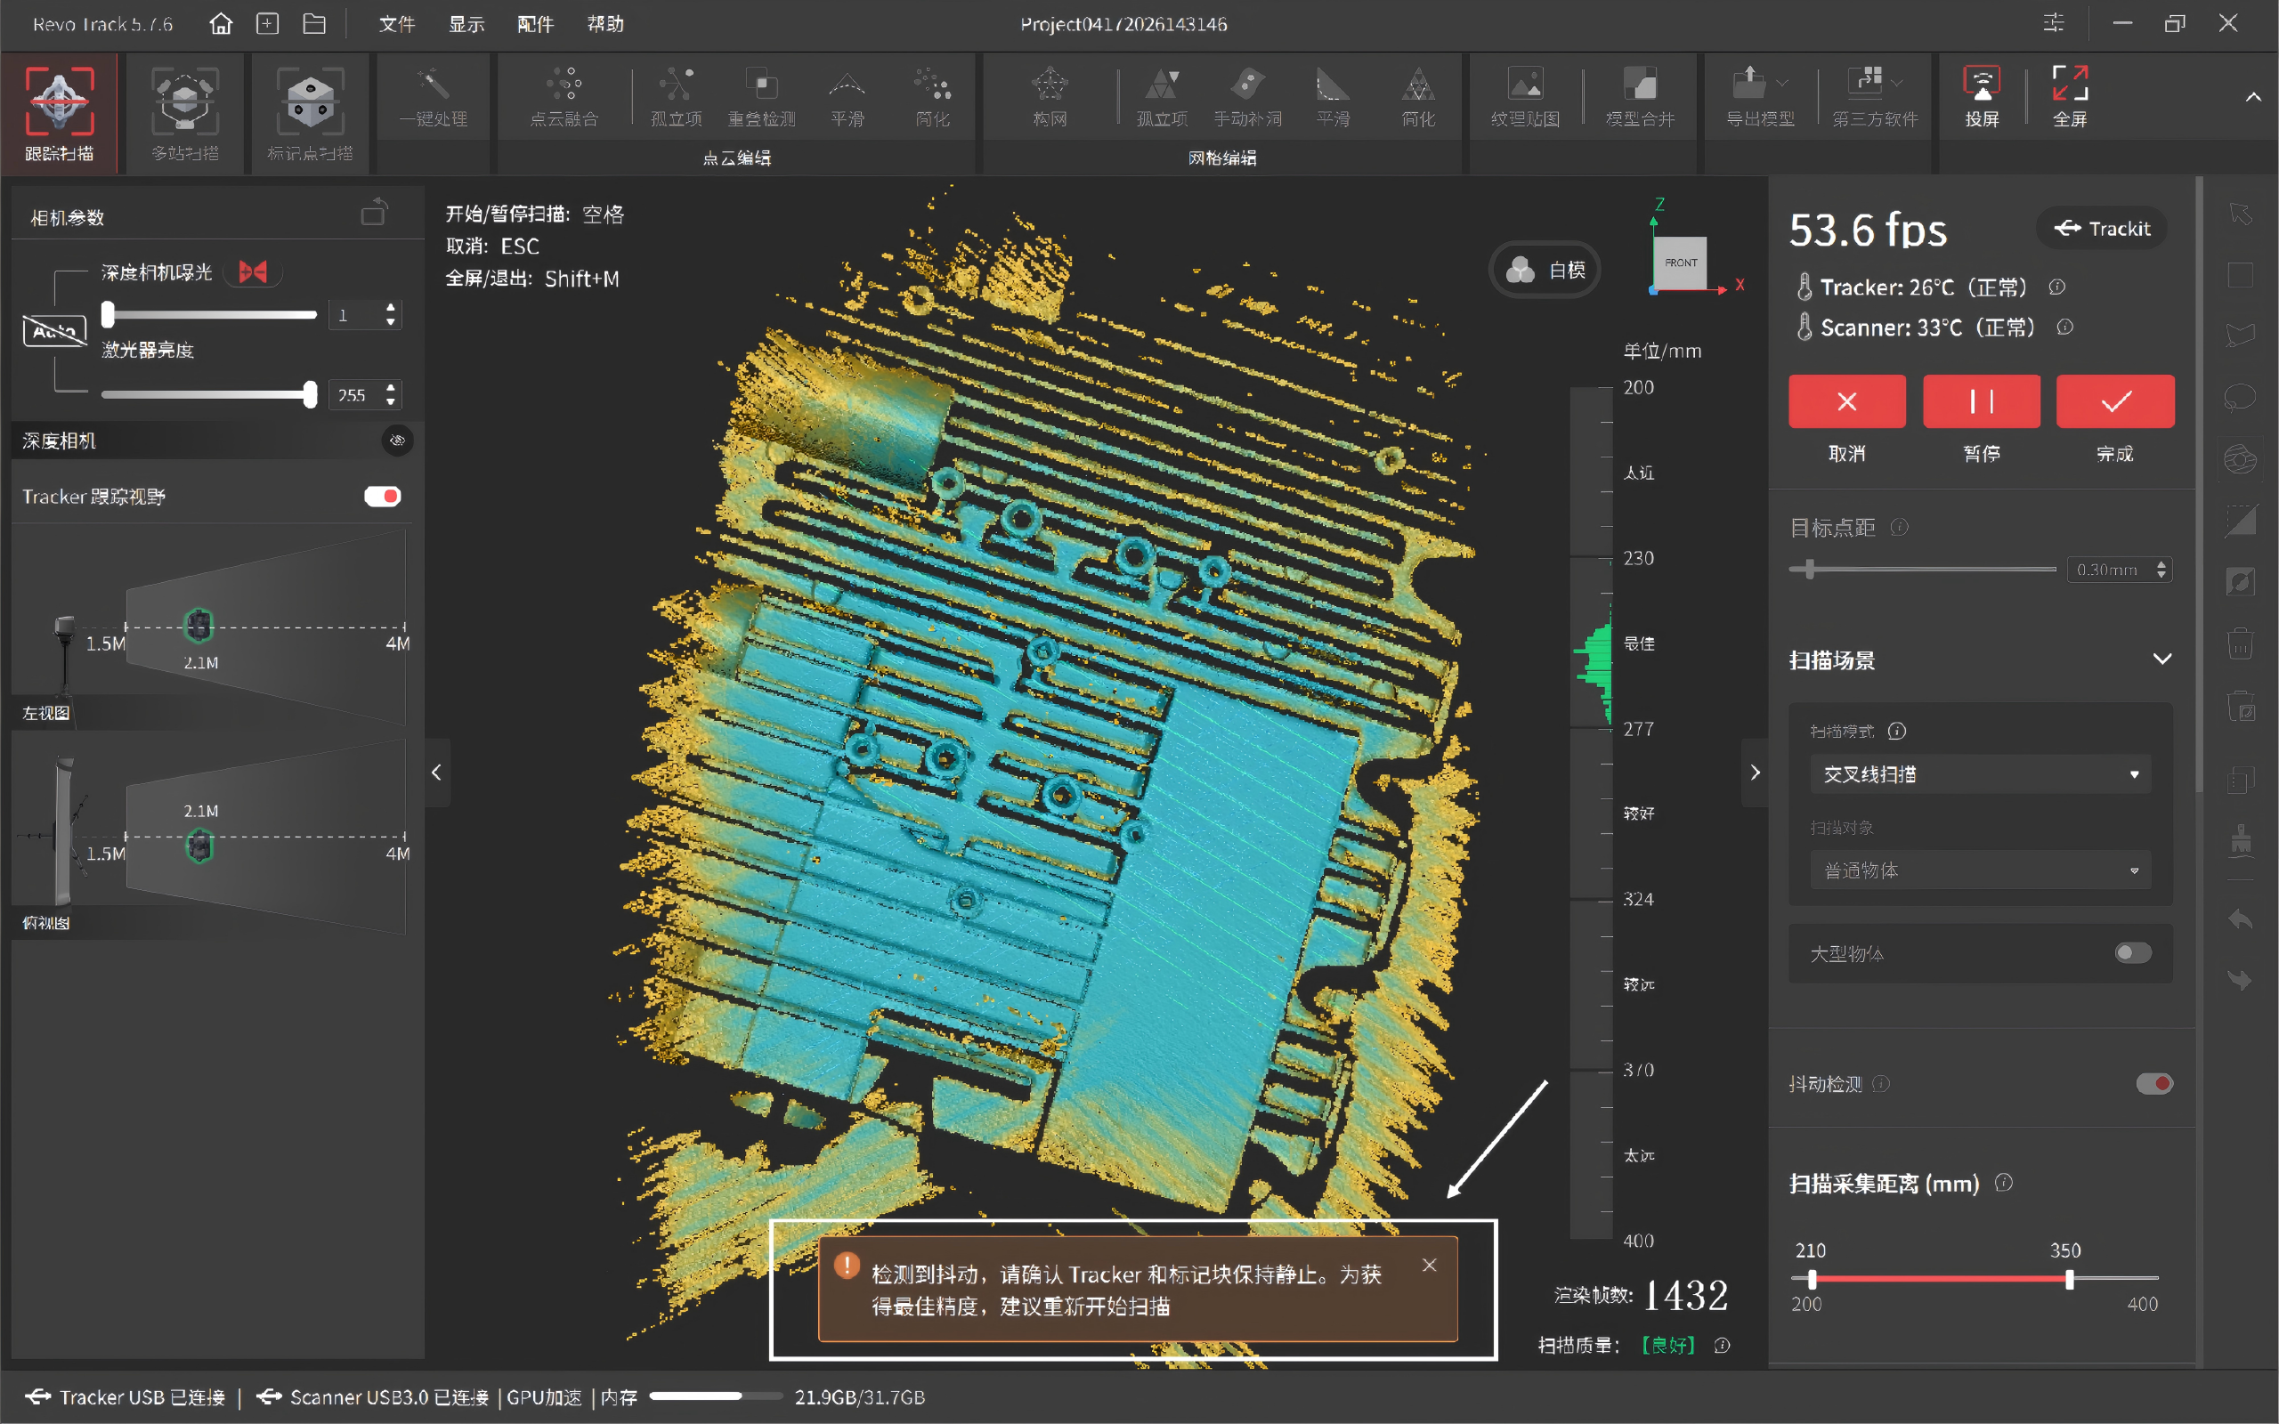
Task: Open the 帮助 menu
Action: coord(605,23)
